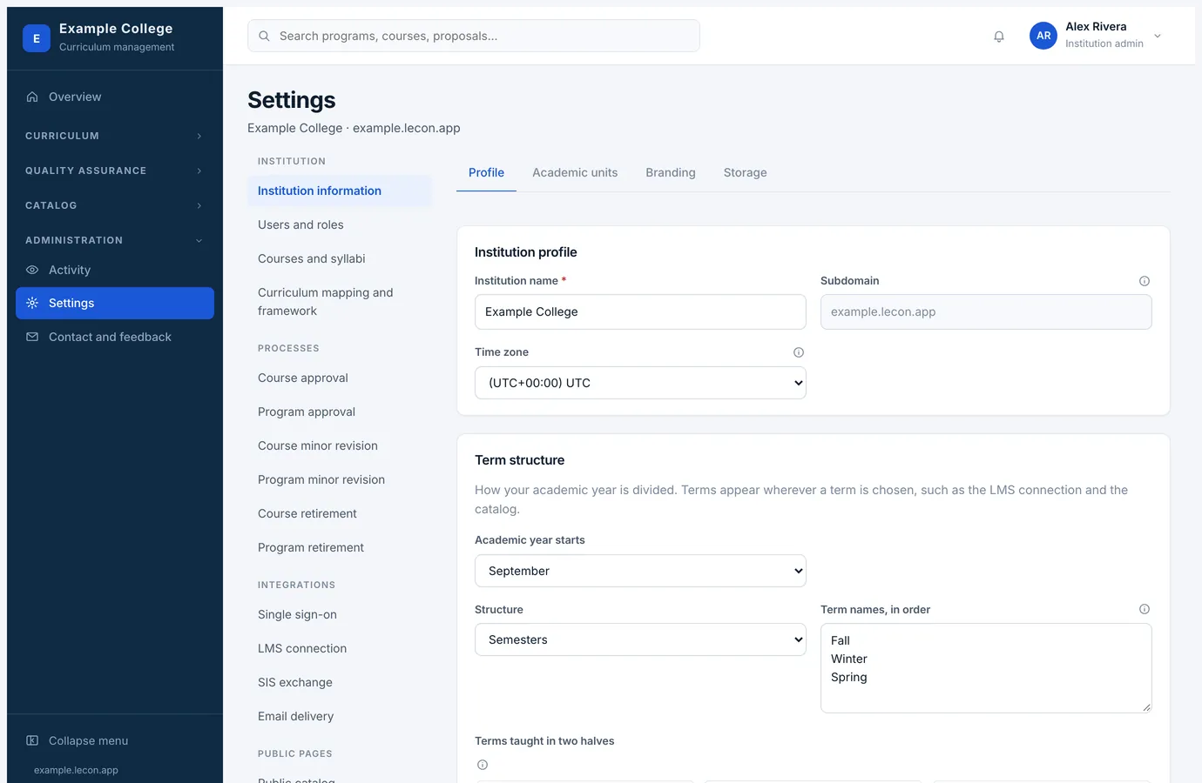Open the Academic year starts dropdown
The image size is (1202, 783).
point(640,571)
